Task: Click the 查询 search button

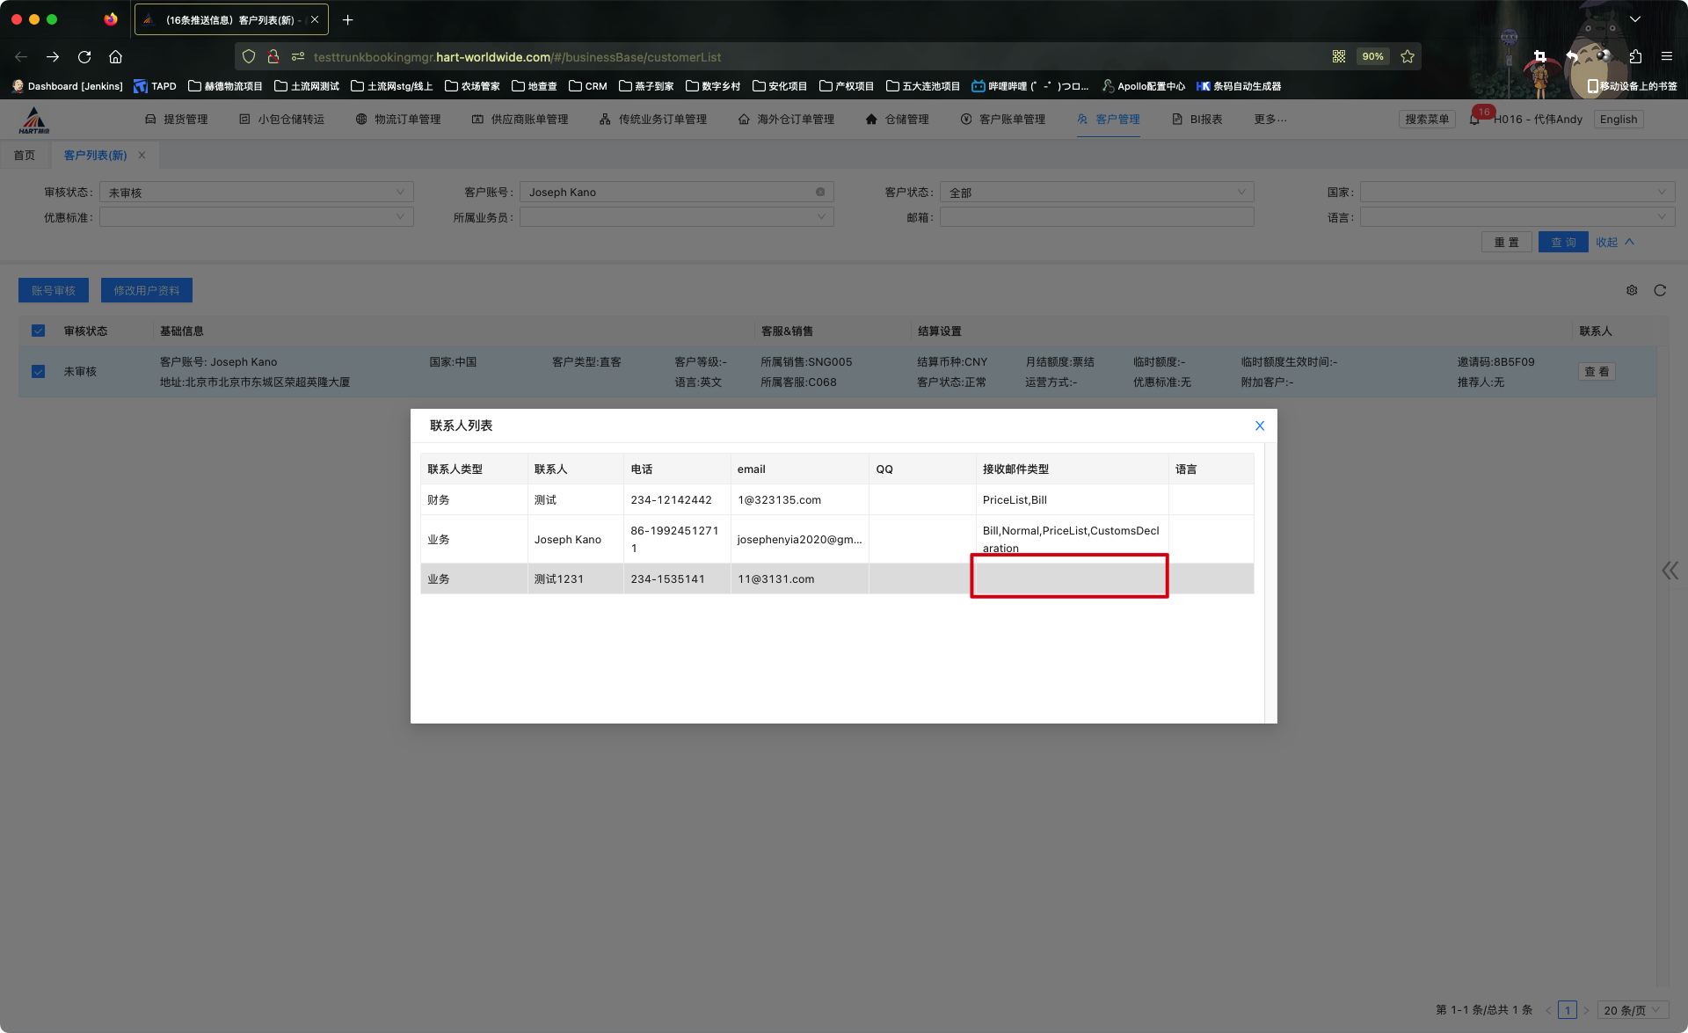Action: (x=1562, y=242)
